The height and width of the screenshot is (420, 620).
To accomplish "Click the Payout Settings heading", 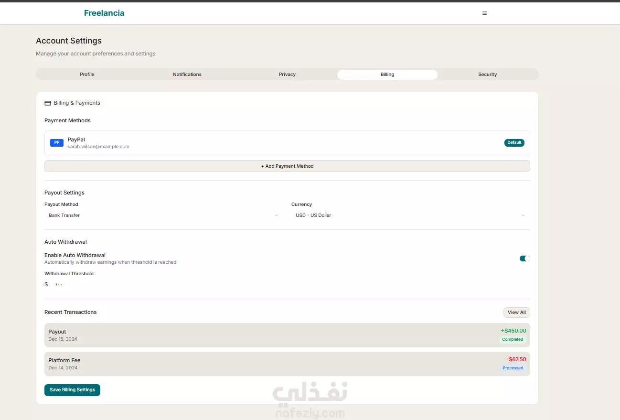I will 64,193.
